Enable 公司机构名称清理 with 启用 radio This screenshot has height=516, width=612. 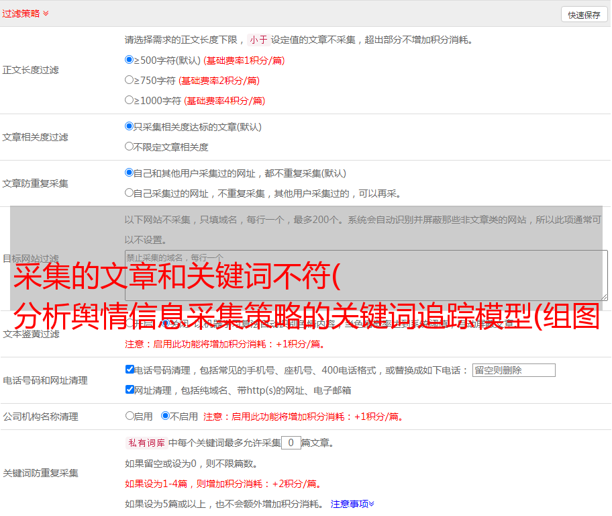pyautogui.click(x=130, y=416)
